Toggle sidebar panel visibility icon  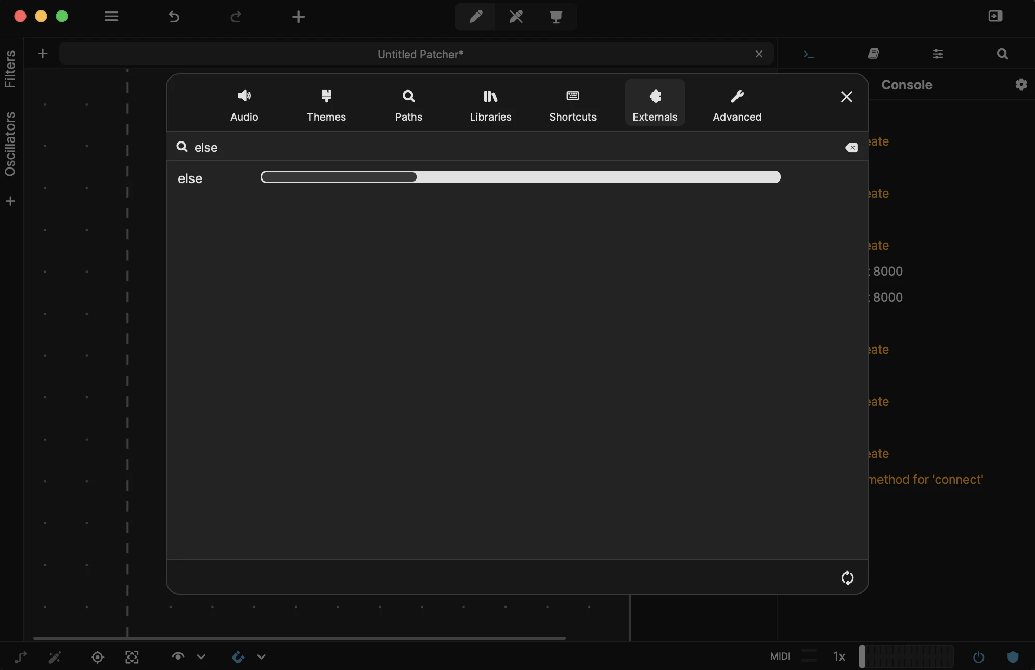click(995, 16)
